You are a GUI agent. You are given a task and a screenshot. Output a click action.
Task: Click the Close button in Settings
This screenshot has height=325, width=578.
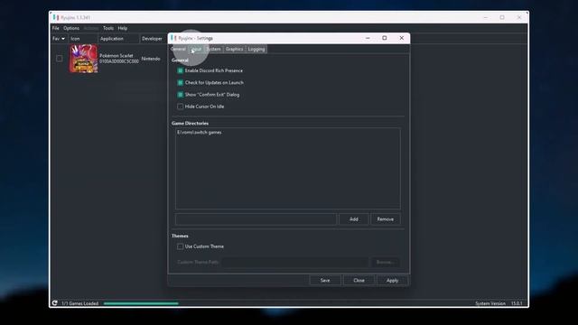359,281
